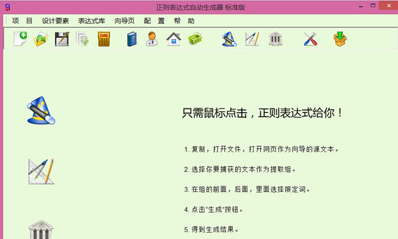398x239 pixels.
Task: Click title text 正则表达式自动生成器 标准版
Action: point(200,7)
